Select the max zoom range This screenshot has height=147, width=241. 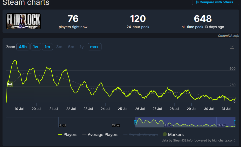point(94,47)
